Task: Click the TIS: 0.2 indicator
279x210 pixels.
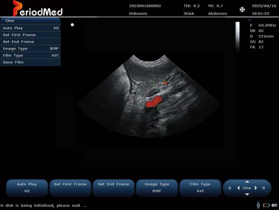Action: (192, 6)
